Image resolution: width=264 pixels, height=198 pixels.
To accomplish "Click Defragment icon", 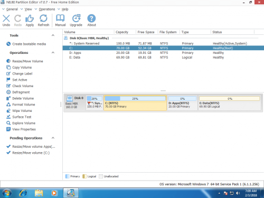I will click(x=8, y=92).
